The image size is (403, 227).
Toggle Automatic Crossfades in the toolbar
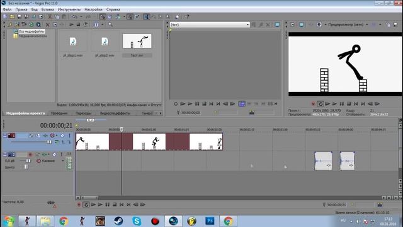(x=110, y=17)
